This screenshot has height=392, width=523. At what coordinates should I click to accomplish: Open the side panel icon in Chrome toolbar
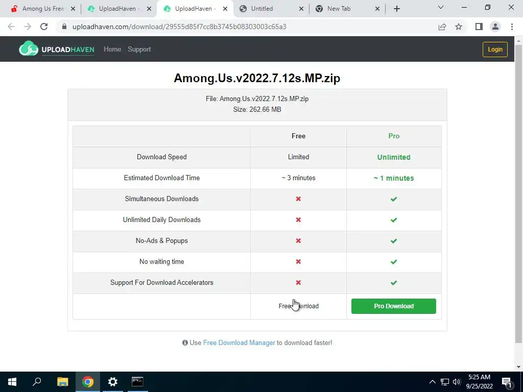tap(479, 27)
